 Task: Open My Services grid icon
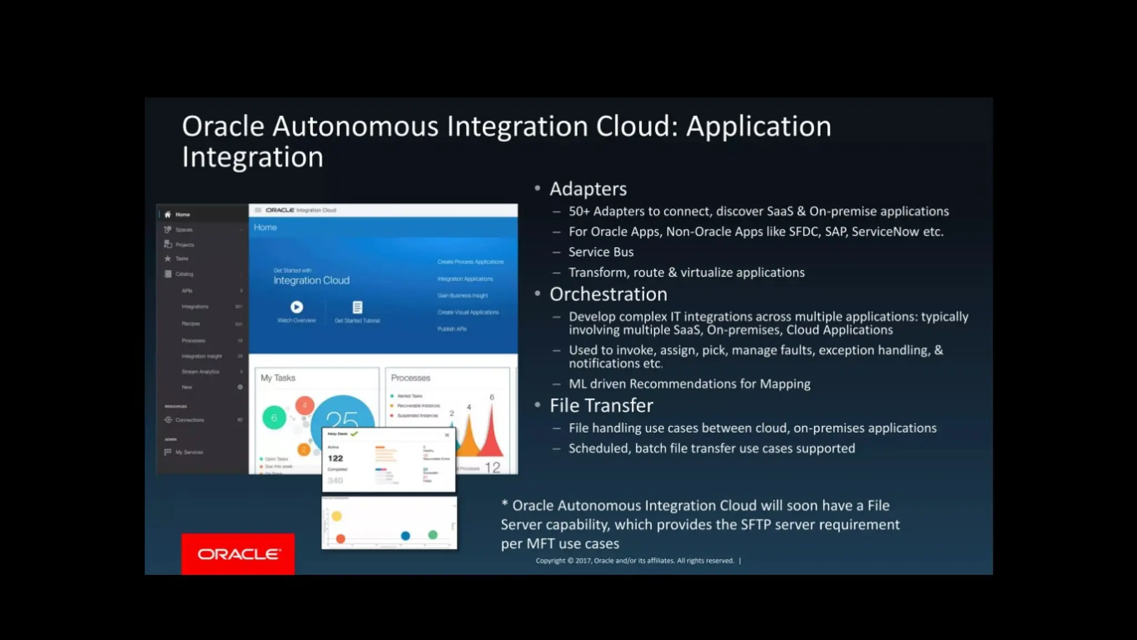click(168, 452)
